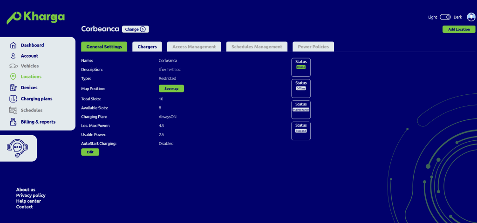Click the Billing & reports wallet icon

(x=13, y=122)
